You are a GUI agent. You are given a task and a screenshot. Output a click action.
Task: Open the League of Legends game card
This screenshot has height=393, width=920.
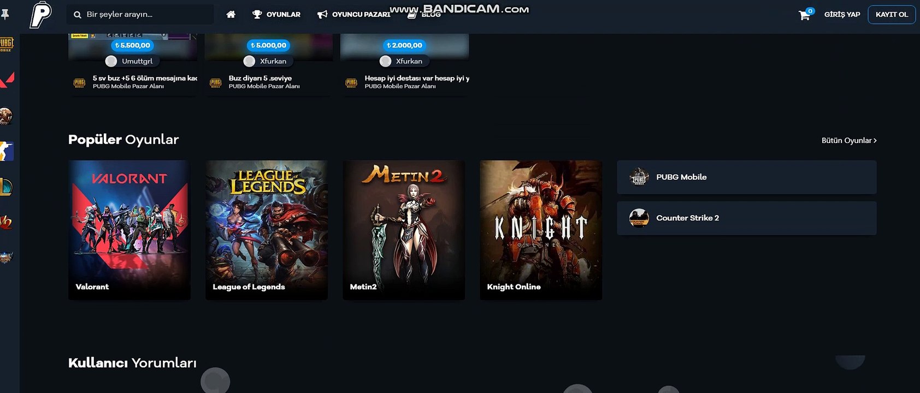(x=267, y=230)
